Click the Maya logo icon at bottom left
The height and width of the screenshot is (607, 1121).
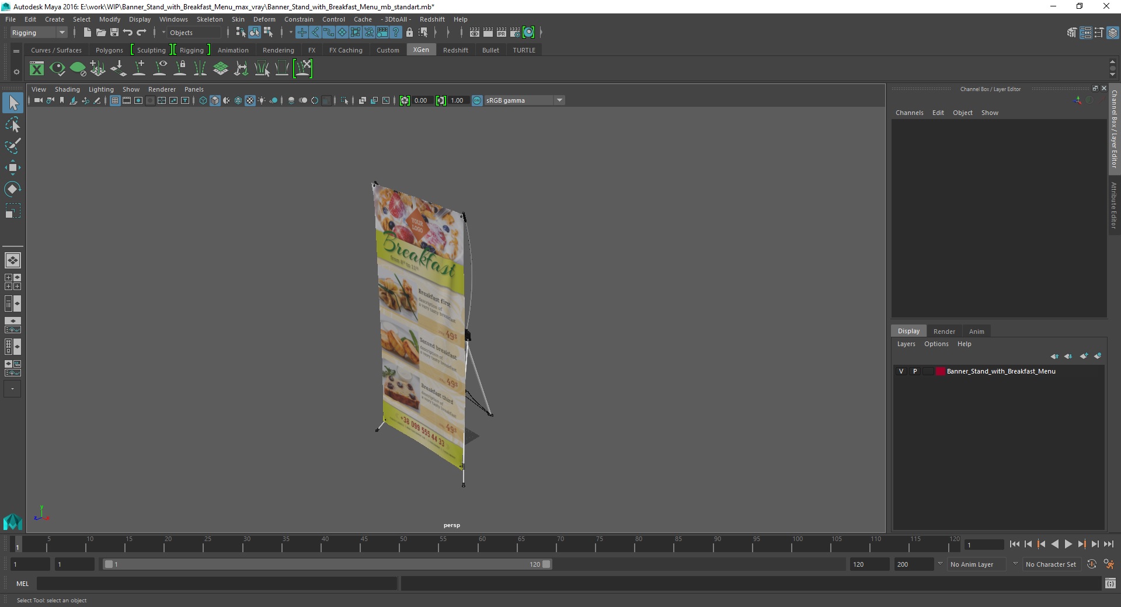tap(12, 521)
